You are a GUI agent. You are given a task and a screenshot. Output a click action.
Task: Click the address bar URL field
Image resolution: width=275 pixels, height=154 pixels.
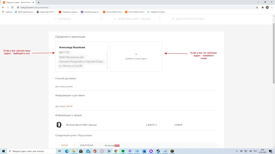[107, 7]
